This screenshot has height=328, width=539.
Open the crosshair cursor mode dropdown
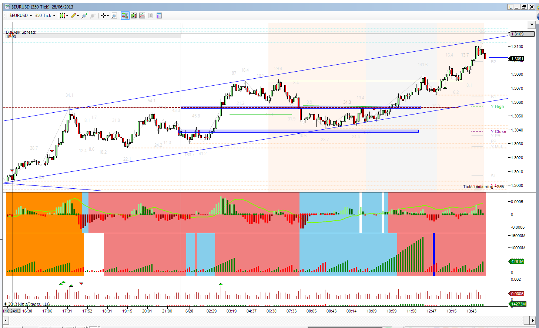(105, 16)
